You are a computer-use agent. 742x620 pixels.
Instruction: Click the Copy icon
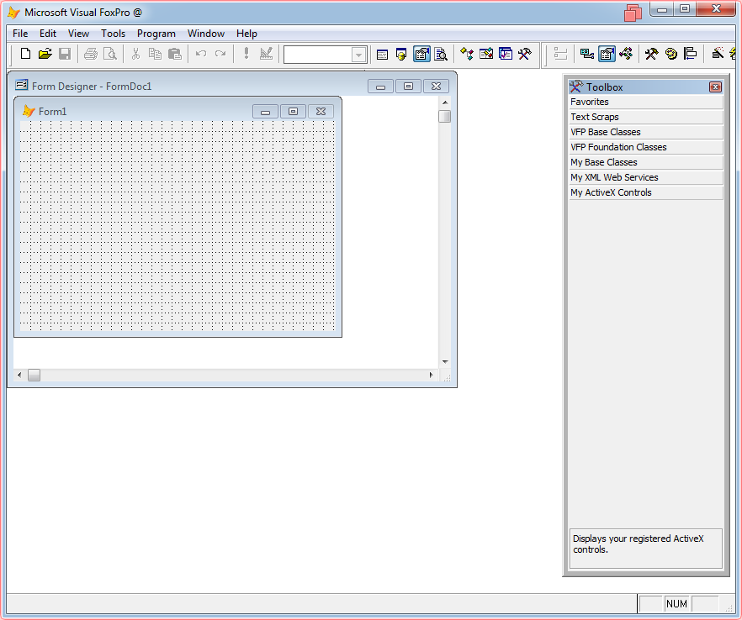click(x=155, y=54)
